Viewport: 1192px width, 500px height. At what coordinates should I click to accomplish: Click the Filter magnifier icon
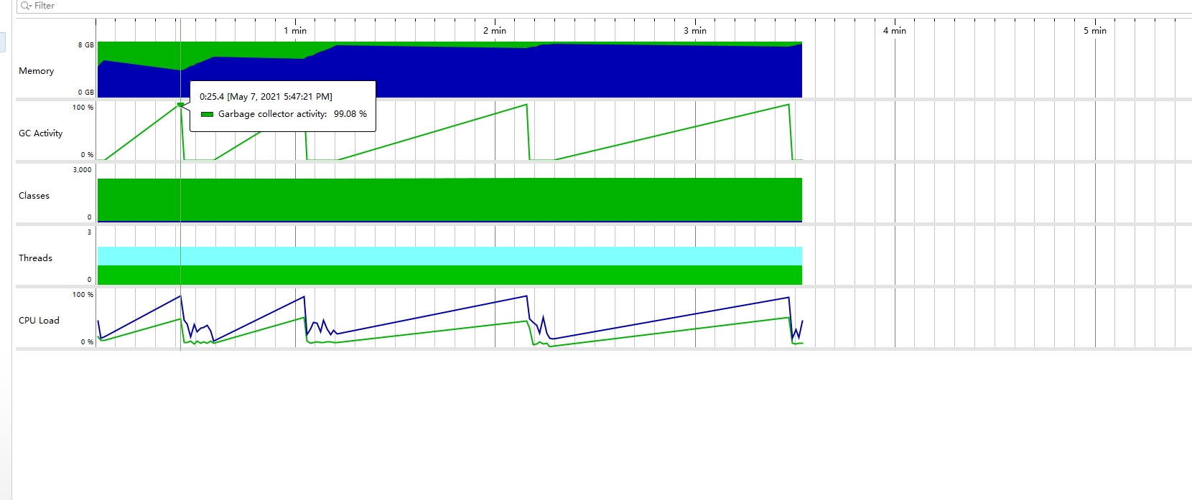[x=26, y=5]
